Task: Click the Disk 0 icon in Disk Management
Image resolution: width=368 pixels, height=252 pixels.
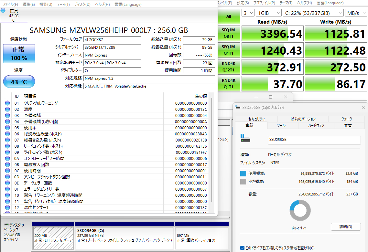Action: click(6, 225)
